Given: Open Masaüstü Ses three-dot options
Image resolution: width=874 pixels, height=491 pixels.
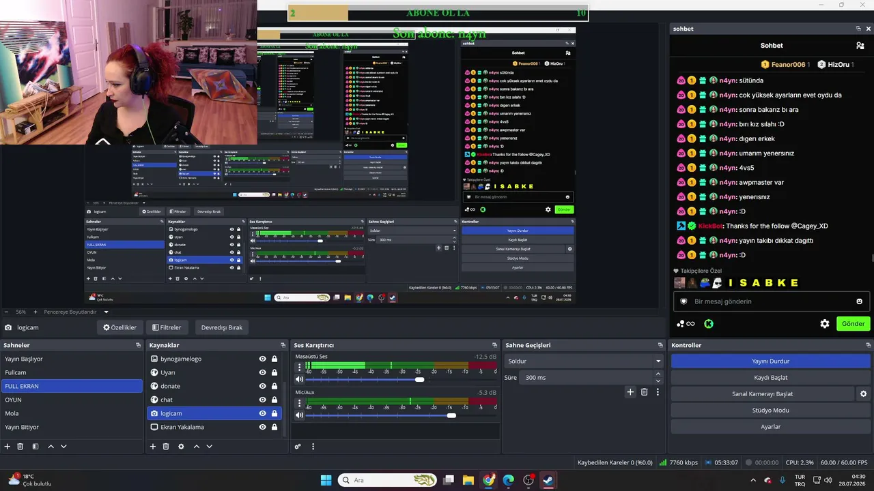Looking at the screenshot, I should pyautogui.click(x=300, y=367).
